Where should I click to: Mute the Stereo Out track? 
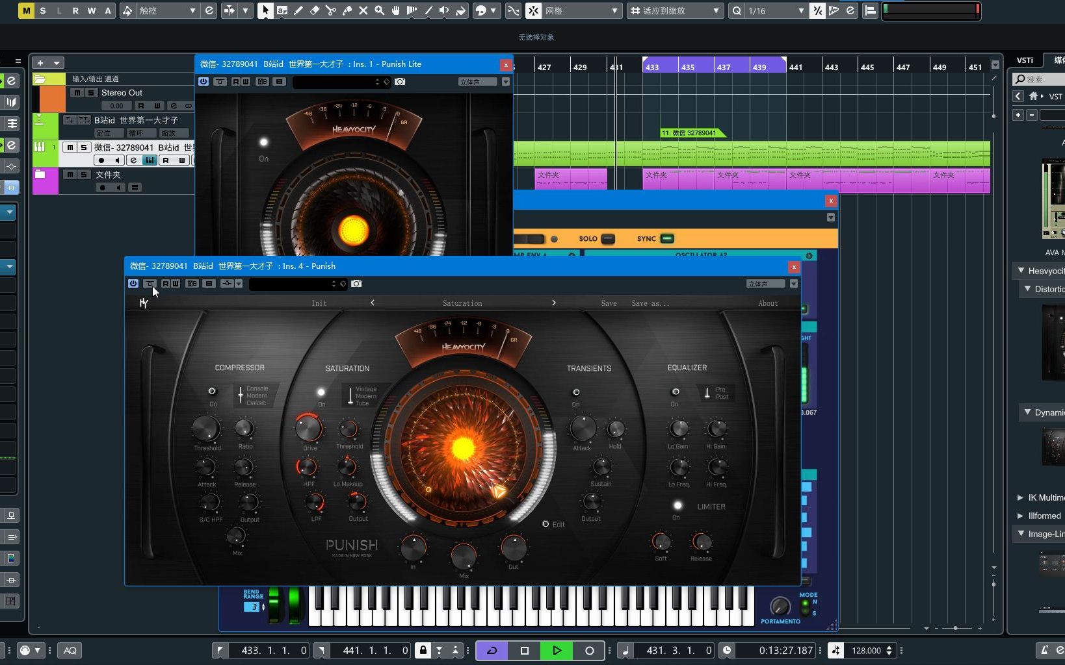(x=77, y=93)
